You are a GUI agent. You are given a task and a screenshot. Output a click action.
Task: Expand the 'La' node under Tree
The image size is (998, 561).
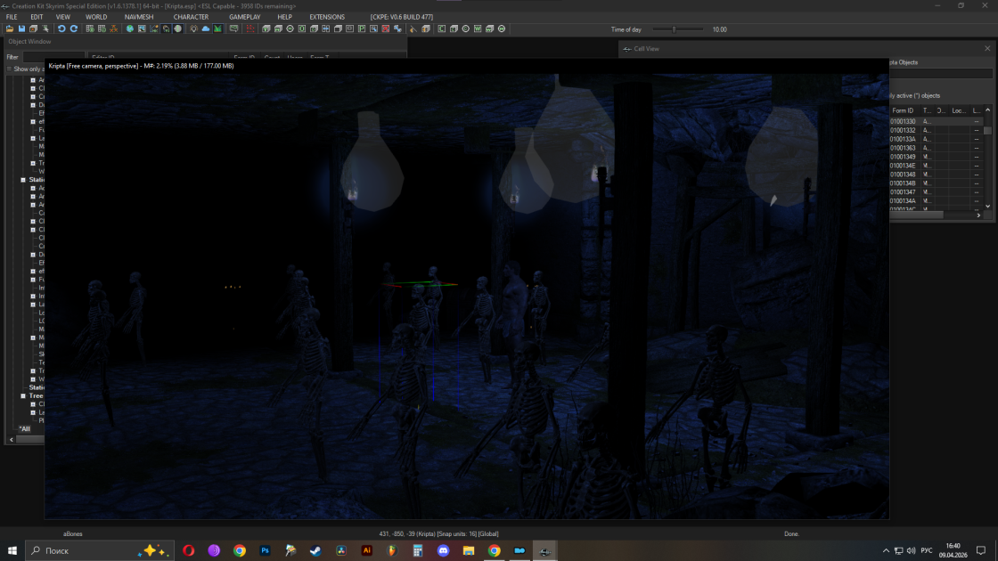pyautogui.click(x=33, y=412)
